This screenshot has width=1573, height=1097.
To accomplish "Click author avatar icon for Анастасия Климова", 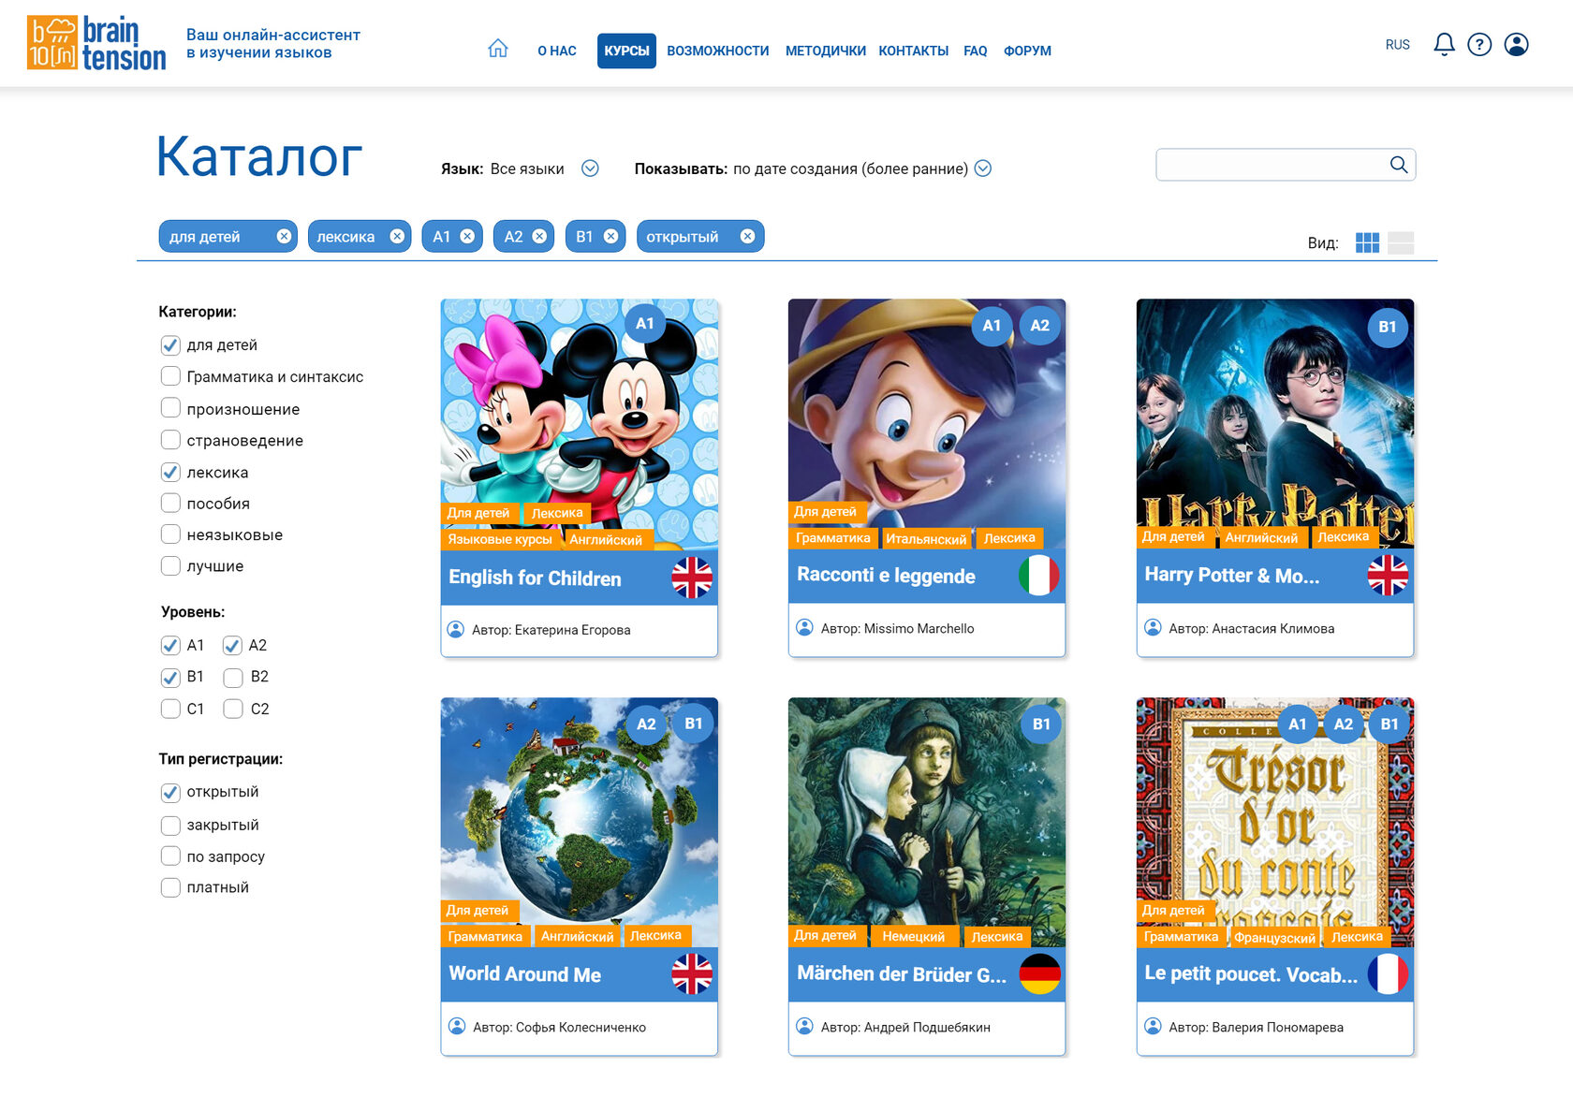I will 1153,628.
